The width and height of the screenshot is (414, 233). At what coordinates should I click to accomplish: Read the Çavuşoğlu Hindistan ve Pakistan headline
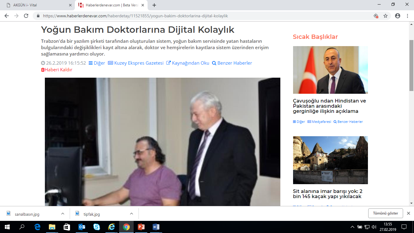point(330,106)
